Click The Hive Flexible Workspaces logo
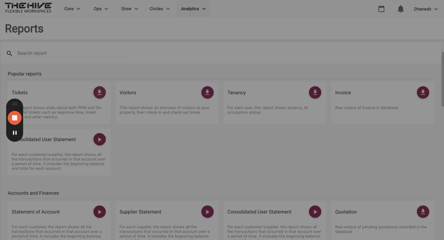Image resolution: width=444 pixels, height=240 pixels. tap(28, 8)
